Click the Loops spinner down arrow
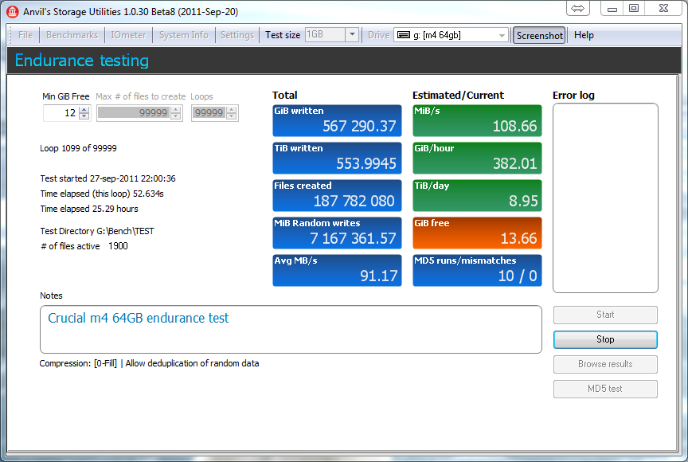This screenshot has width=688, height=462. pyautogui.click(x=232, y=116)
